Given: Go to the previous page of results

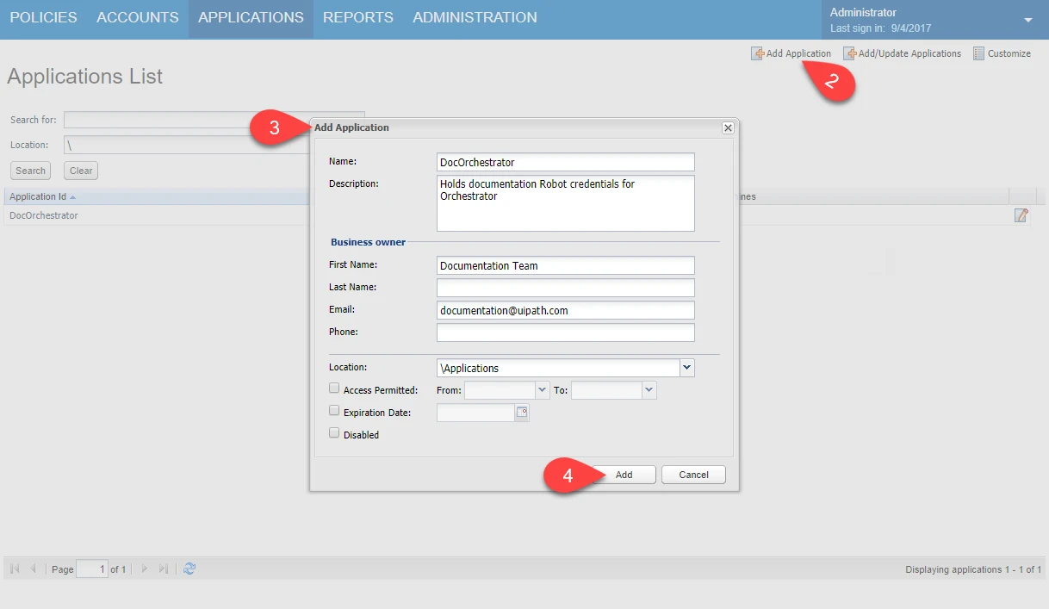Looking at the screenshot, I should coord(34,569).
